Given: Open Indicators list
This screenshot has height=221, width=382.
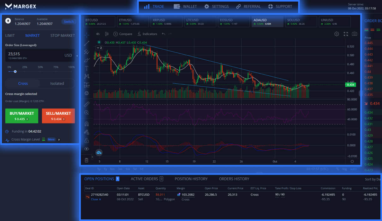Looking at the screenshot, I should pyautogui.click(x=147, y=34).
